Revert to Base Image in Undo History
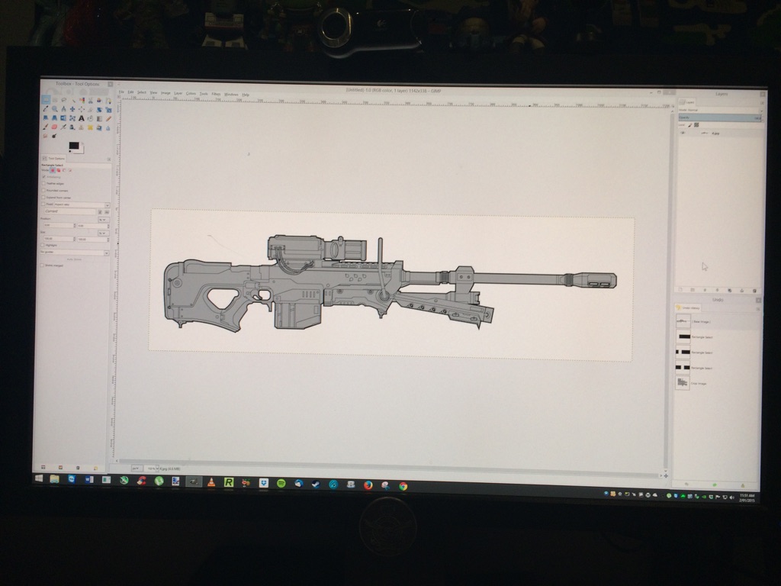The height and width of the screenshot is (586, 781). (x=718, y=322)
